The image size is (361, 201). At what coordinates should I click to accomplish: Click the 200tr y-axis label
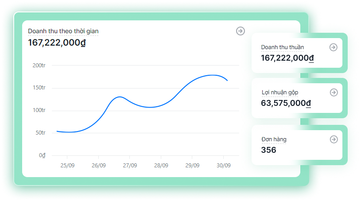click(x=39, y=66)
